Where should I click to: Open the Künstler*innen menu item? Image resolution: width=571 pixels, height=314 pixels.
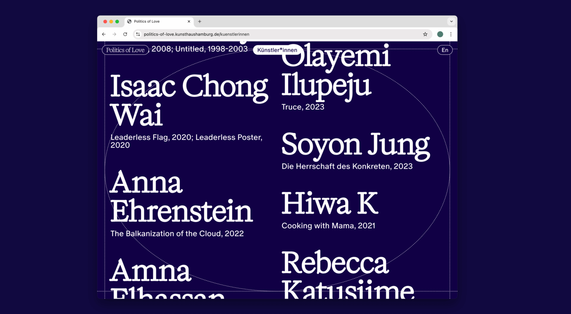pyautogui.click(x=277, y=50)
